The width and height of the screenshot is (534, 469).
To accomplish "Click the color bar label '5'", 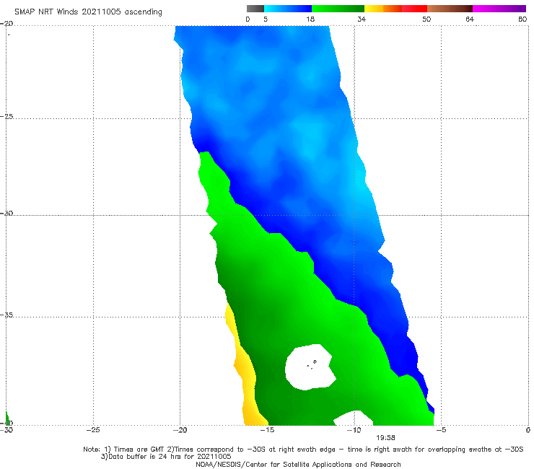I will point(266,19).
